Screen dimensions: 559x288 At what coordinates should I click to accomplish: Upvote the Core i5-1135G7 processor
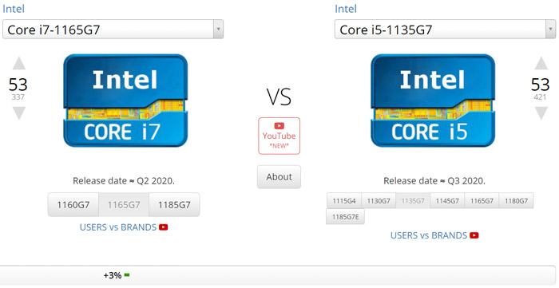[541, 63]
